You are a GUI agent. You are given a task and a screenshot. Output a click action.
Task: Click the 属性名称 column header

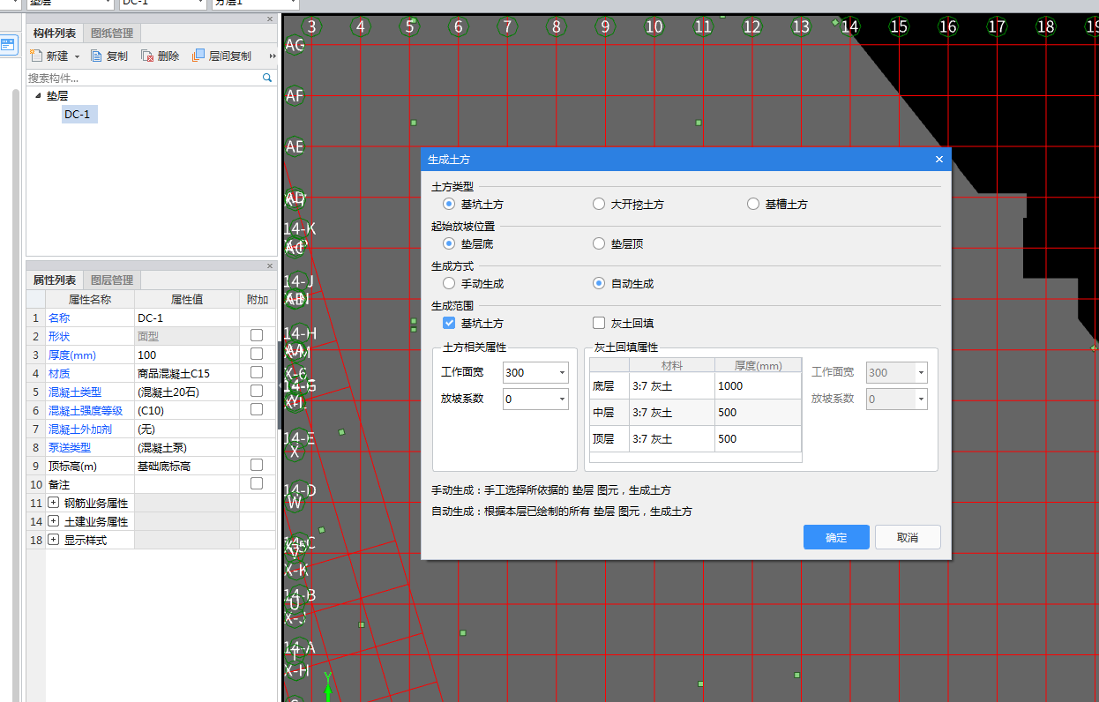[89, 299]
